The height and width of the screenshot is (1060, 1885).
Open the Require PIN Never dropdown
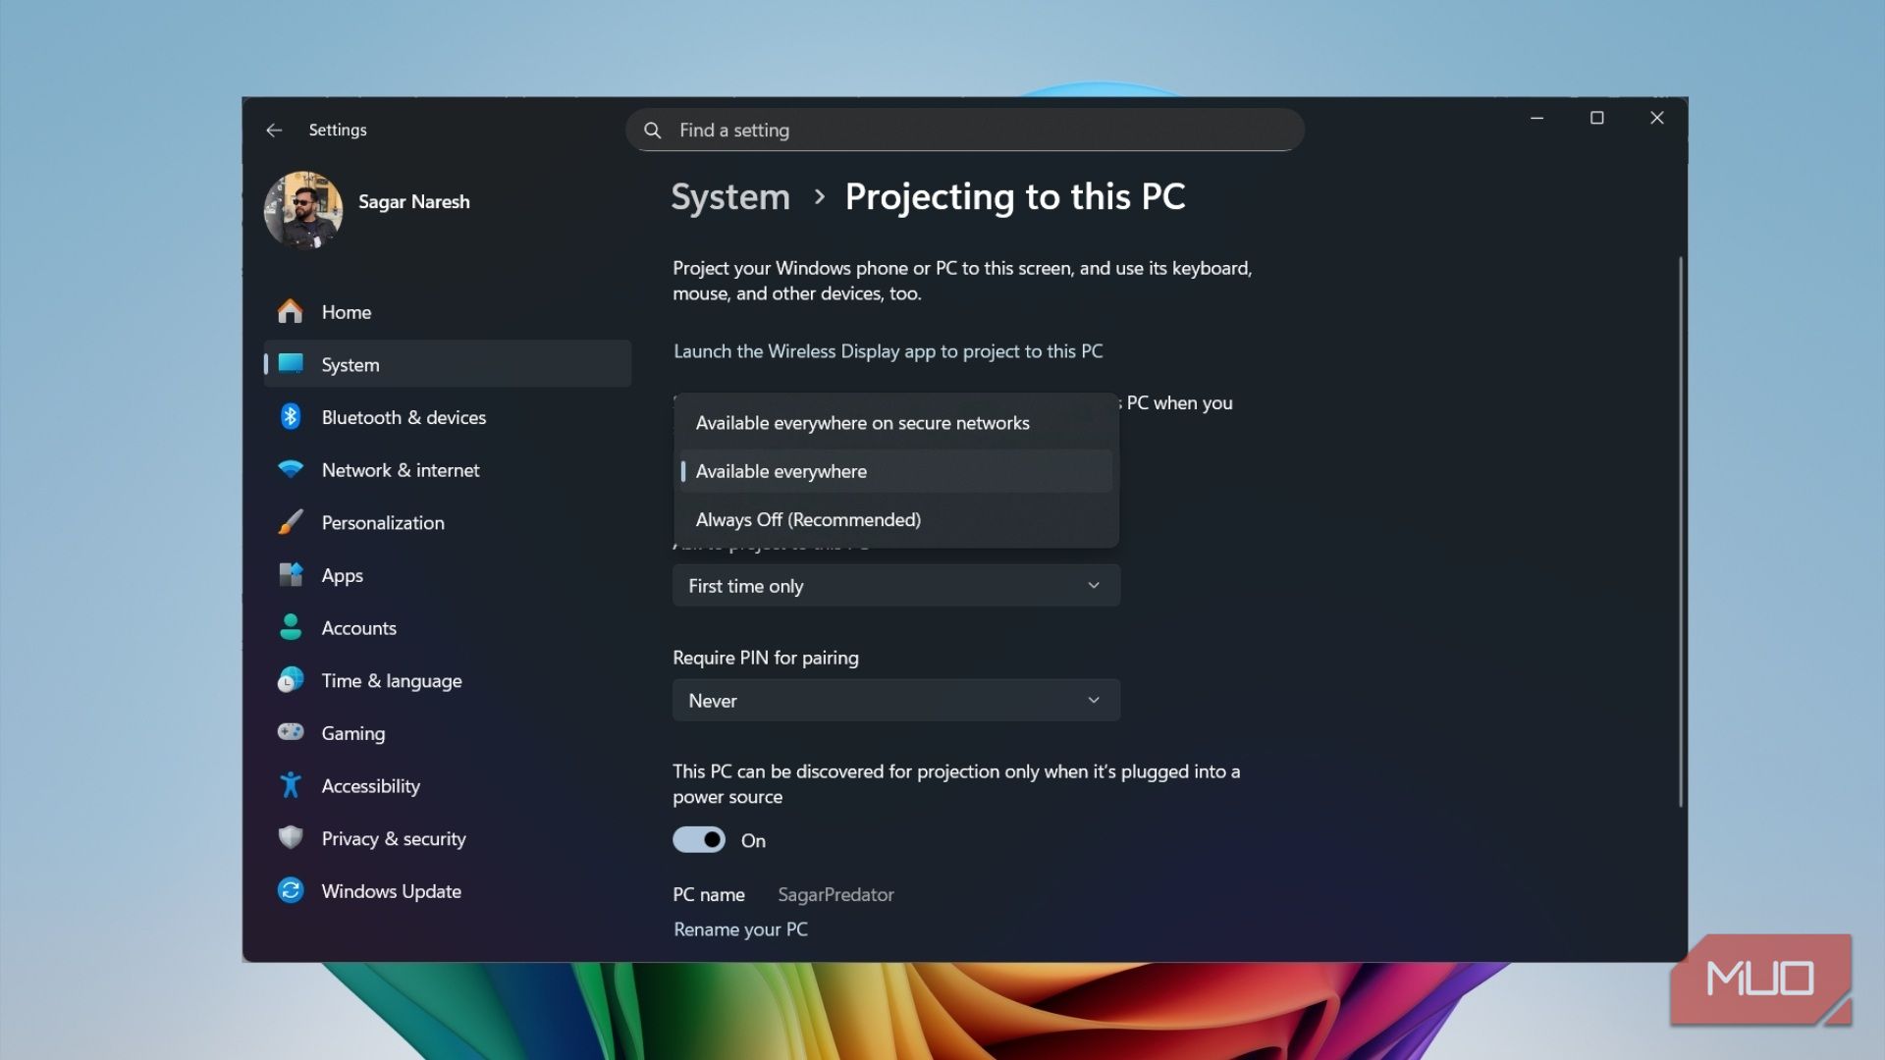896,701
